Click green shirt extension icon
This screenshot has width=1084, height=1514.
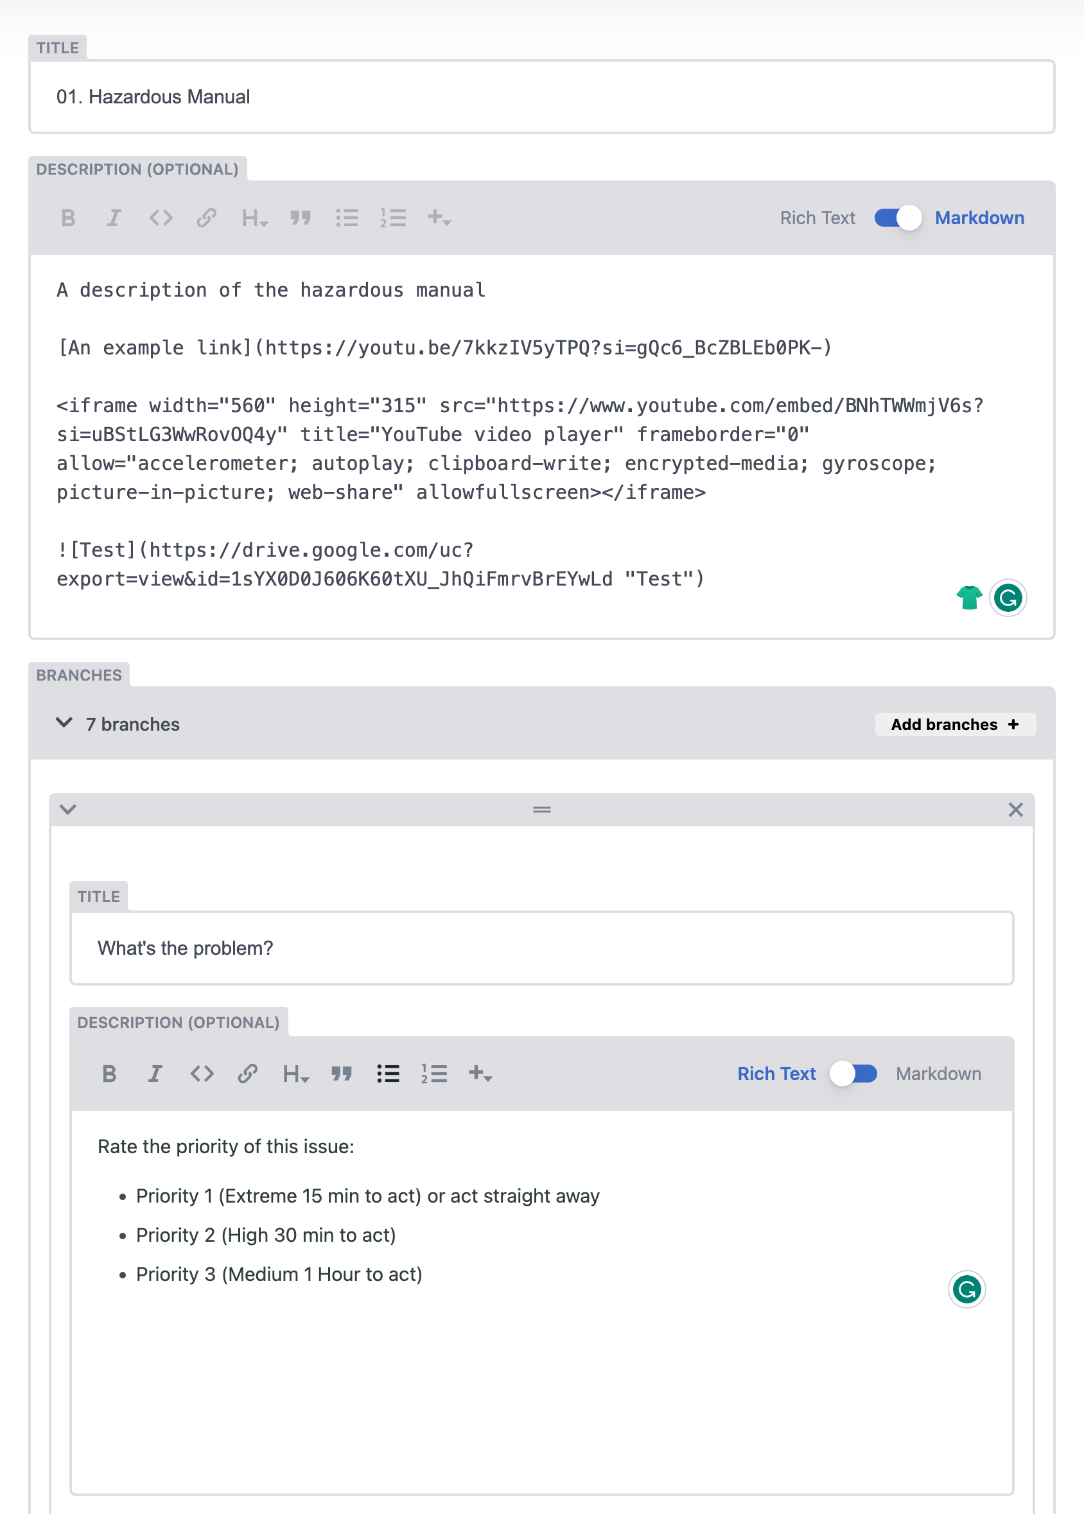[x=968, y=597]
